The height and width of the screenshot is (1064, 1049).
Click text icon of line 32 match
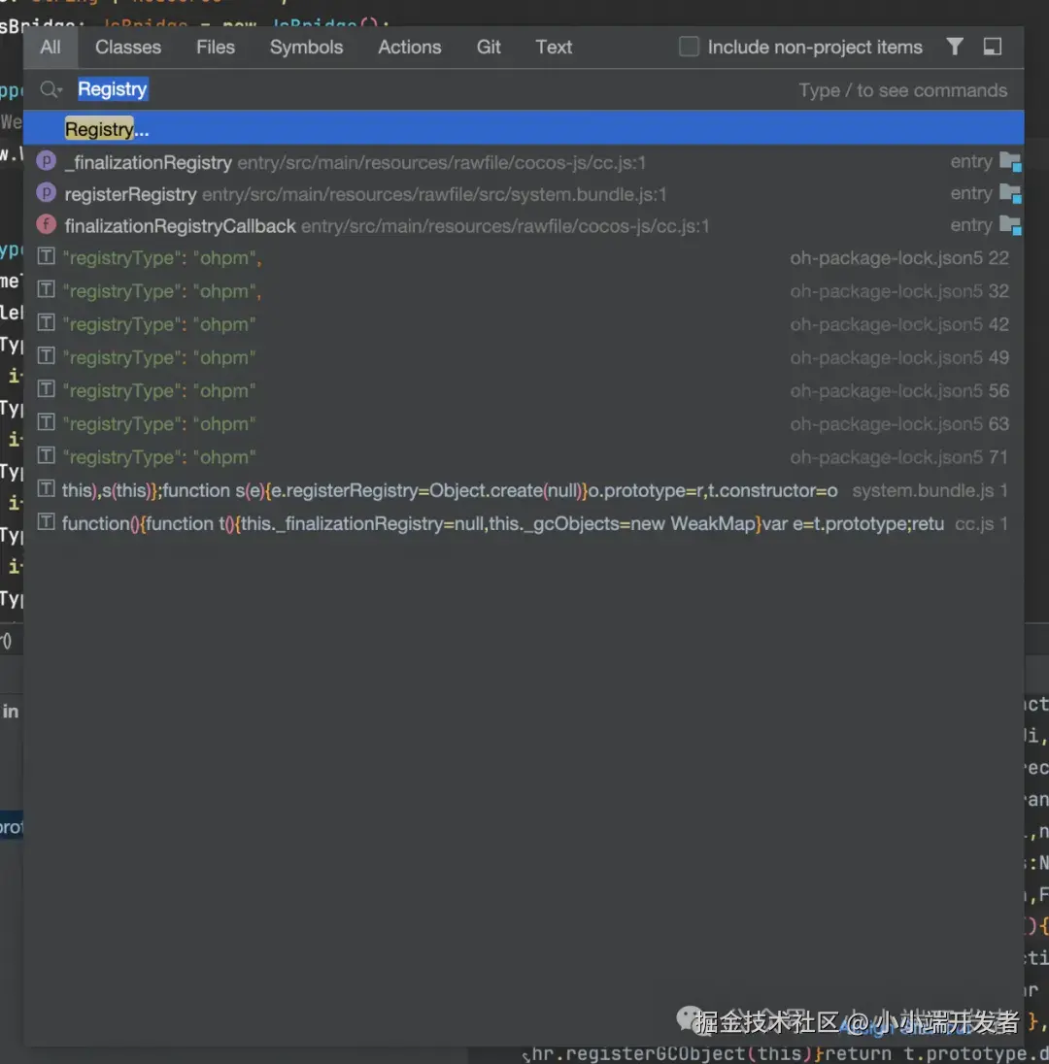click(x=47, y=289)
